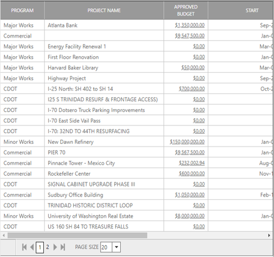
Task: Open $0.00 budget for US 160 SH 84
Action: (x=199, y=227)
